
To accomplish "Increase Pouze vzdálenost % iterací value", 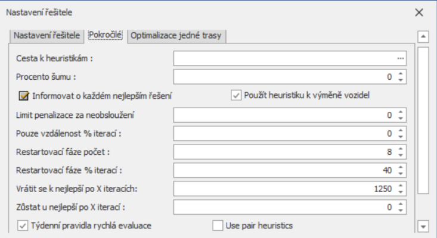I will tap(401, 130).
